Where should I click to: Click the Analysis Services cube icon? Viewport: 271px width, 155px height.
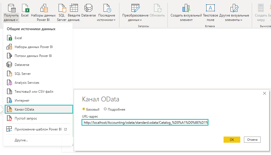[9, 82]
